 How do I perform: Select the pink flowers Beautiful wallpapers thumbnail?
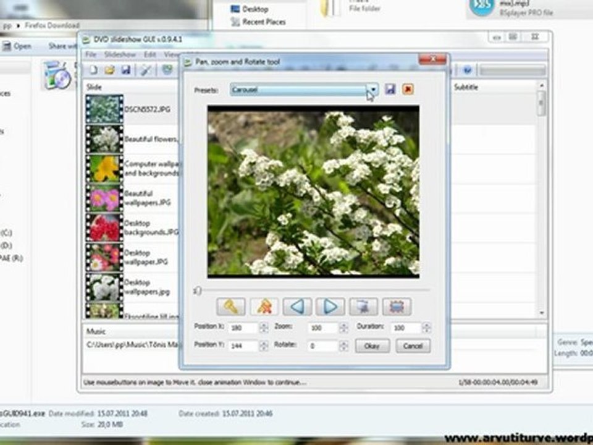point(104,198)
